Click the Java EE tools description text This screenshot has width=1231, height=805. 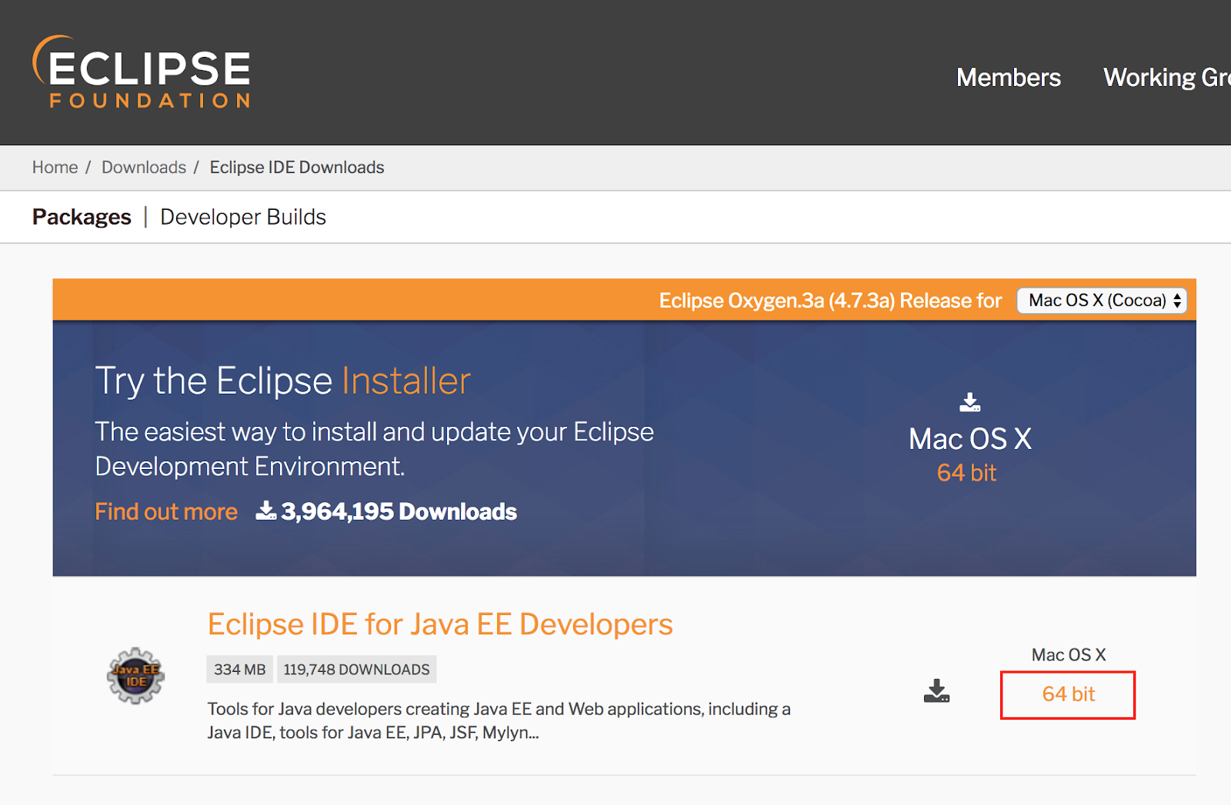click(499, 720)
